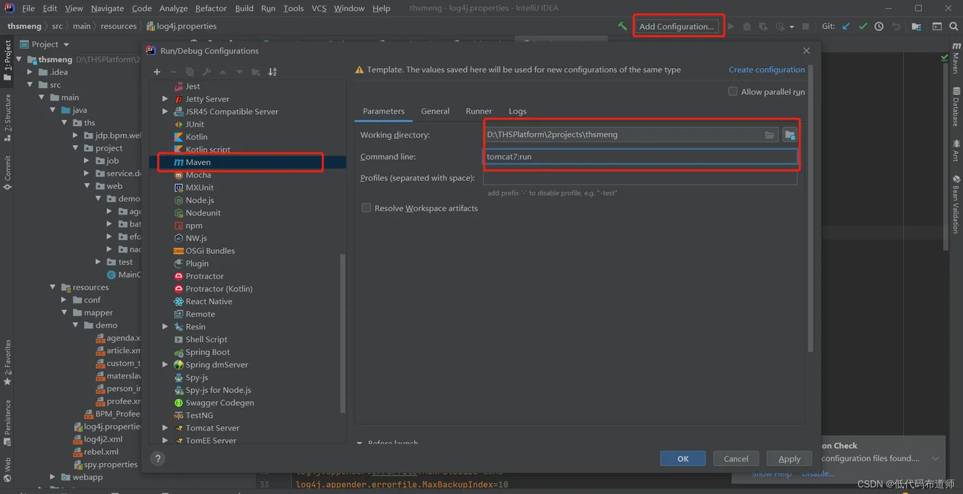Select Node.js configuration template
The image size is (963, 494).
click(194, 200)
